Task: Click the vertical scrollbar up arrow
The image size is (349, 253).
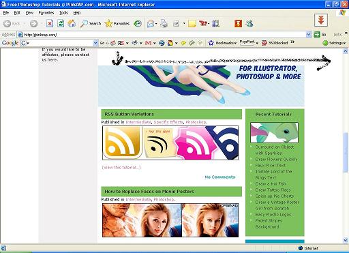Action: (346, 51)
